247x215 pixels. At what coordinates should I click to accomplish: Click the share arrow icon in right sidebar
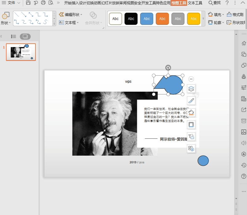coord(244,110)
